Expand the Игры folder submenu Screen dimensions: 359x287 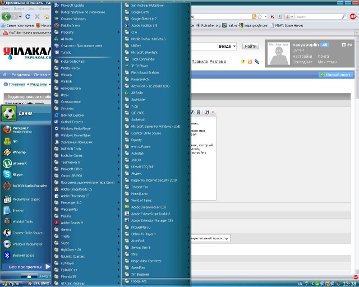click(87, 95)
